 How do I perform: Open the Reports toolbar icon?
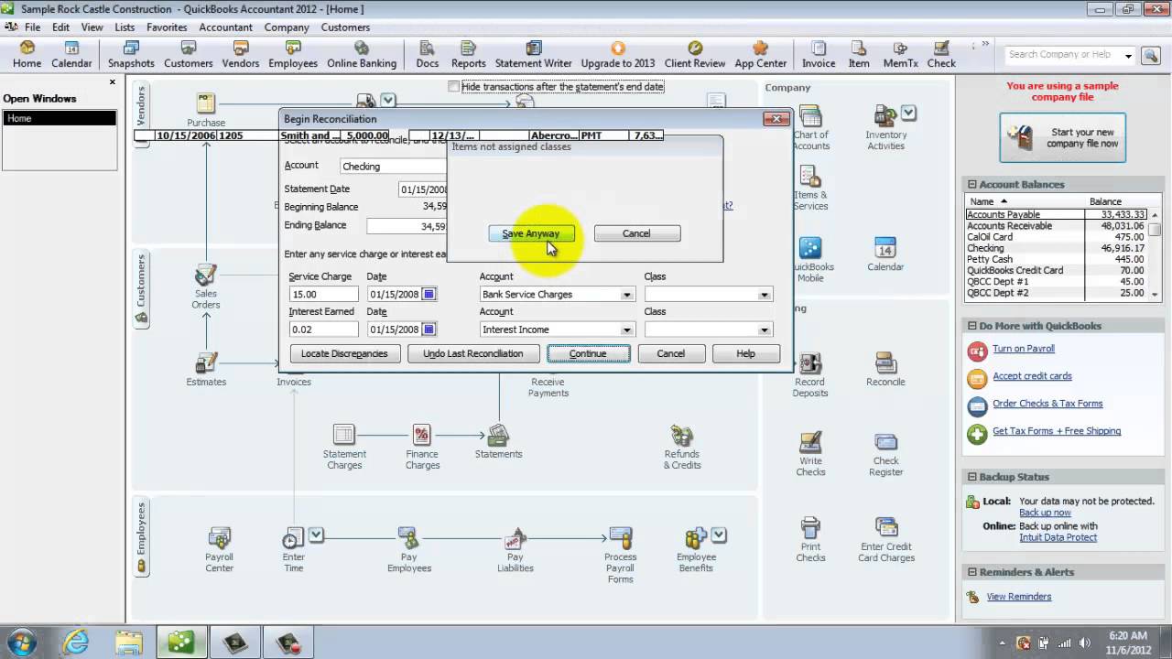[468, 55]
